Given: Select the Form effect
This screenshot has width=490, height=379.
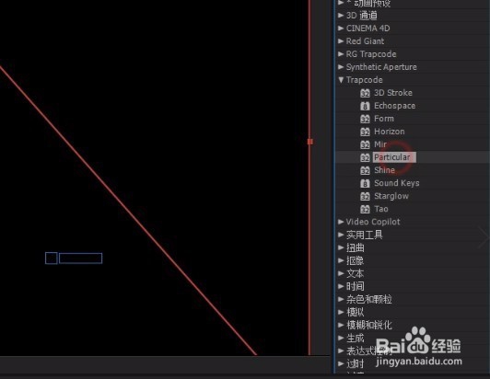Looking at the screenshot, I should [384, 119].
